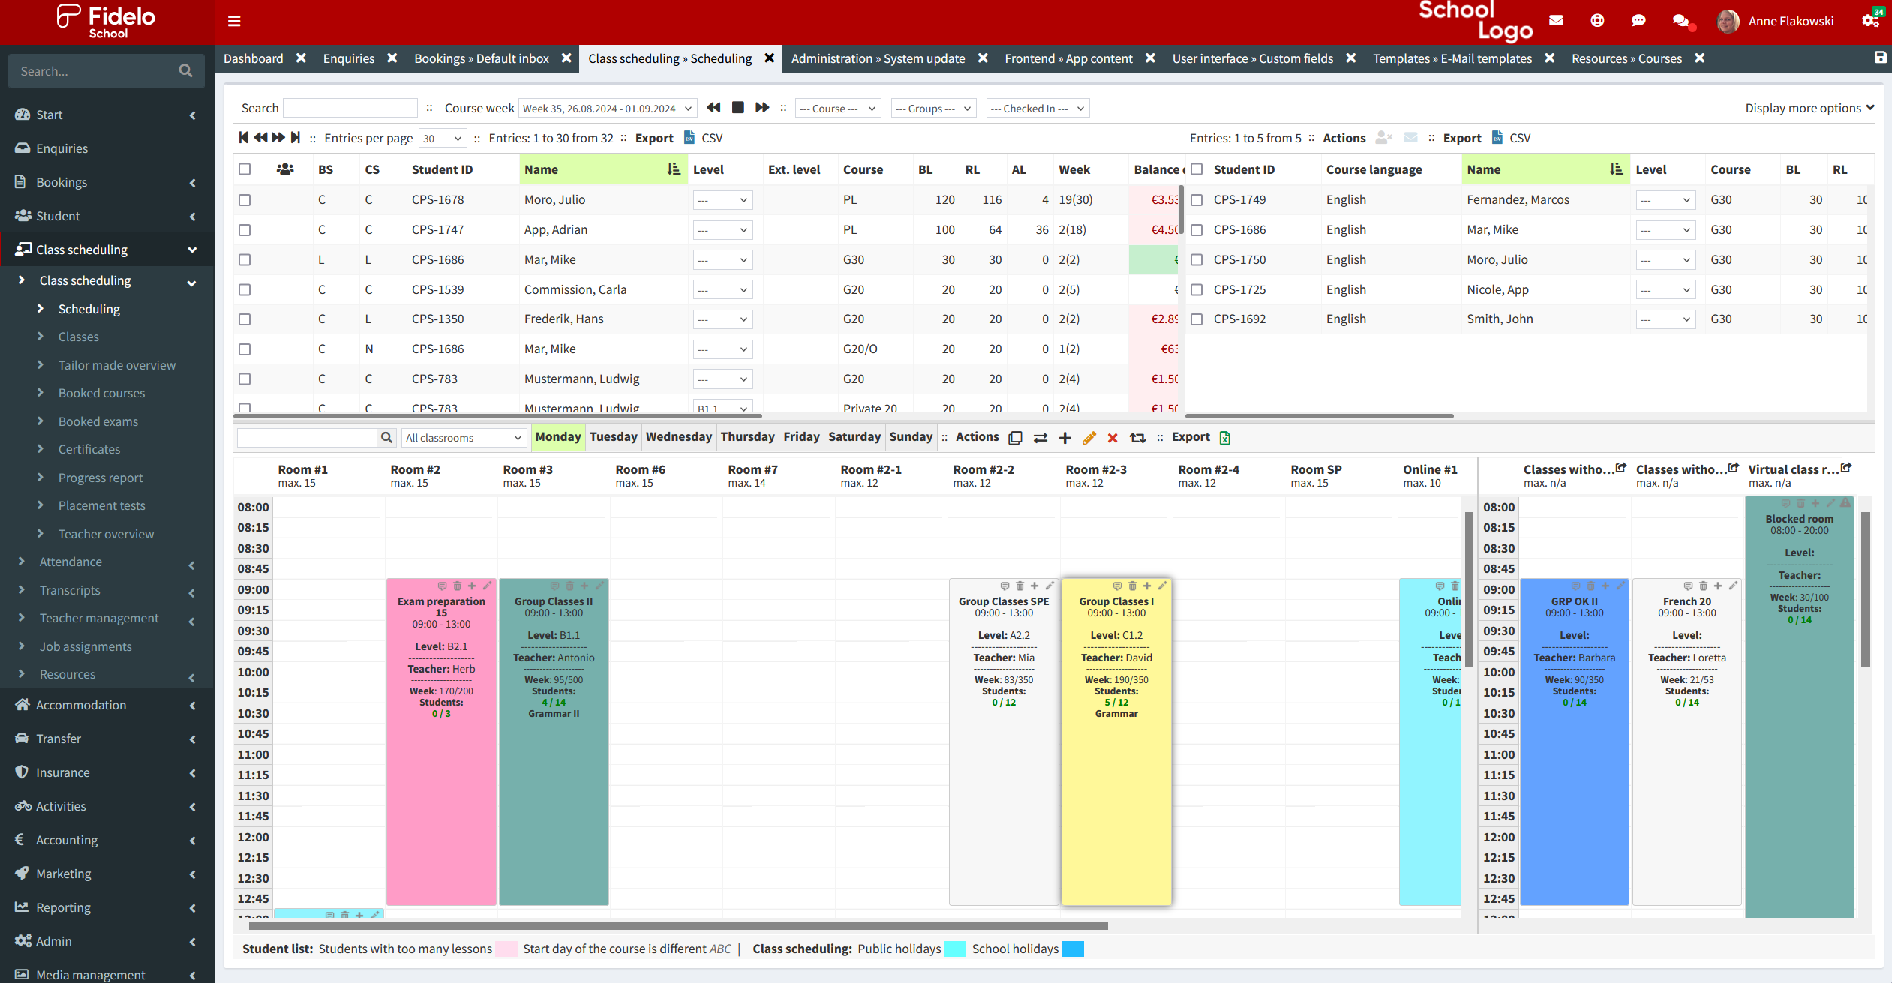Open the Enquiries tab
Image resolution: width=1892 pixels, height=983 pixels.
pos(348,58)
